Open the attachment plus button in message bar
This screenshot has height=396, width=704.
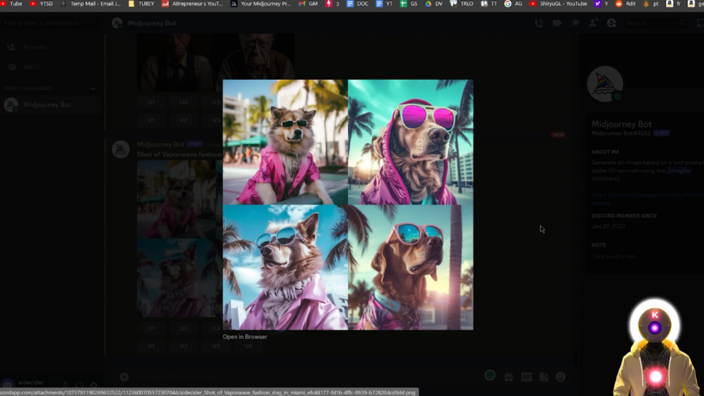[124, 377]
